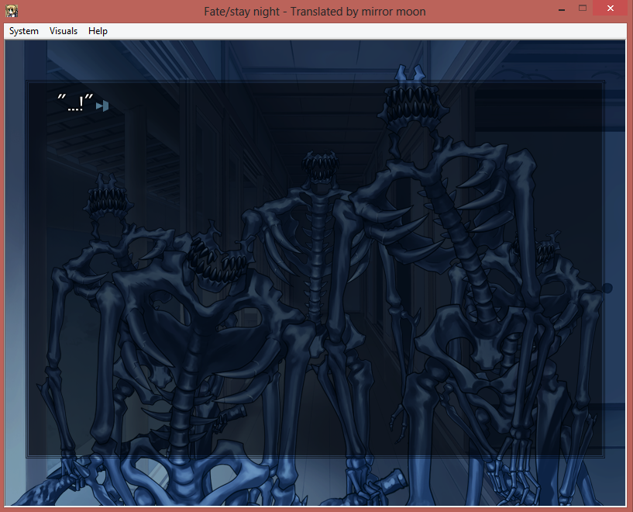Open the Visuals menu
The width and height of the screenshot is (633, 512).
[x=64, y=31]
